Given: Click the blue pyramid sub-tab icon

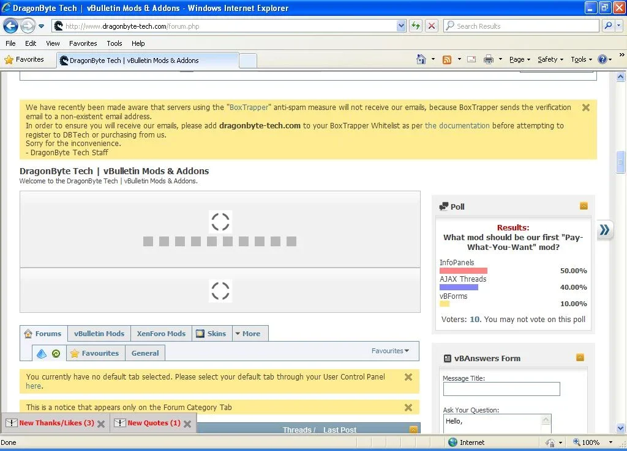Looking at the screenshot, I should coord(42,354).
